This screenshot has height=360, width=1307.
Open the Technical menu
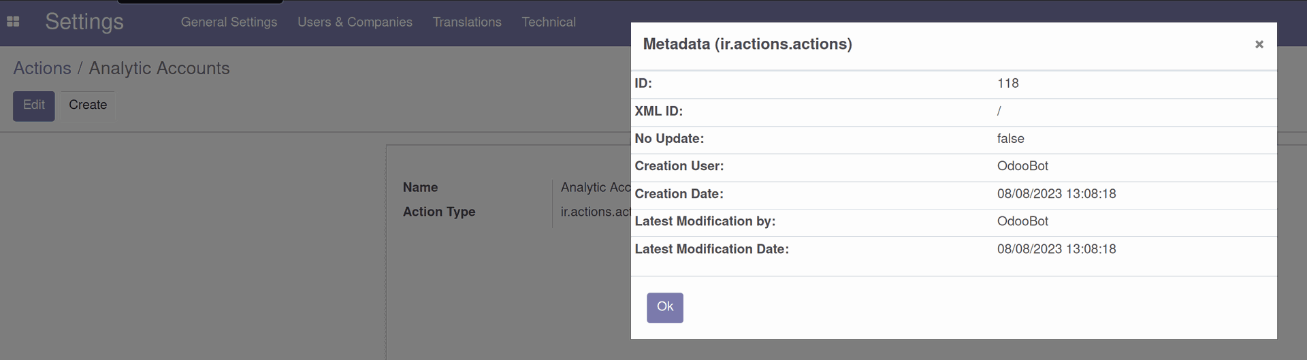tap(549, 22)
